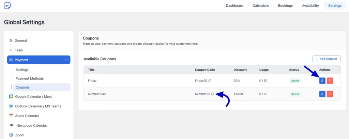Copy the Friday20 coupon code
Image resolution: width=349 pixels, height=139 pixels.
[x=210, y=81]
